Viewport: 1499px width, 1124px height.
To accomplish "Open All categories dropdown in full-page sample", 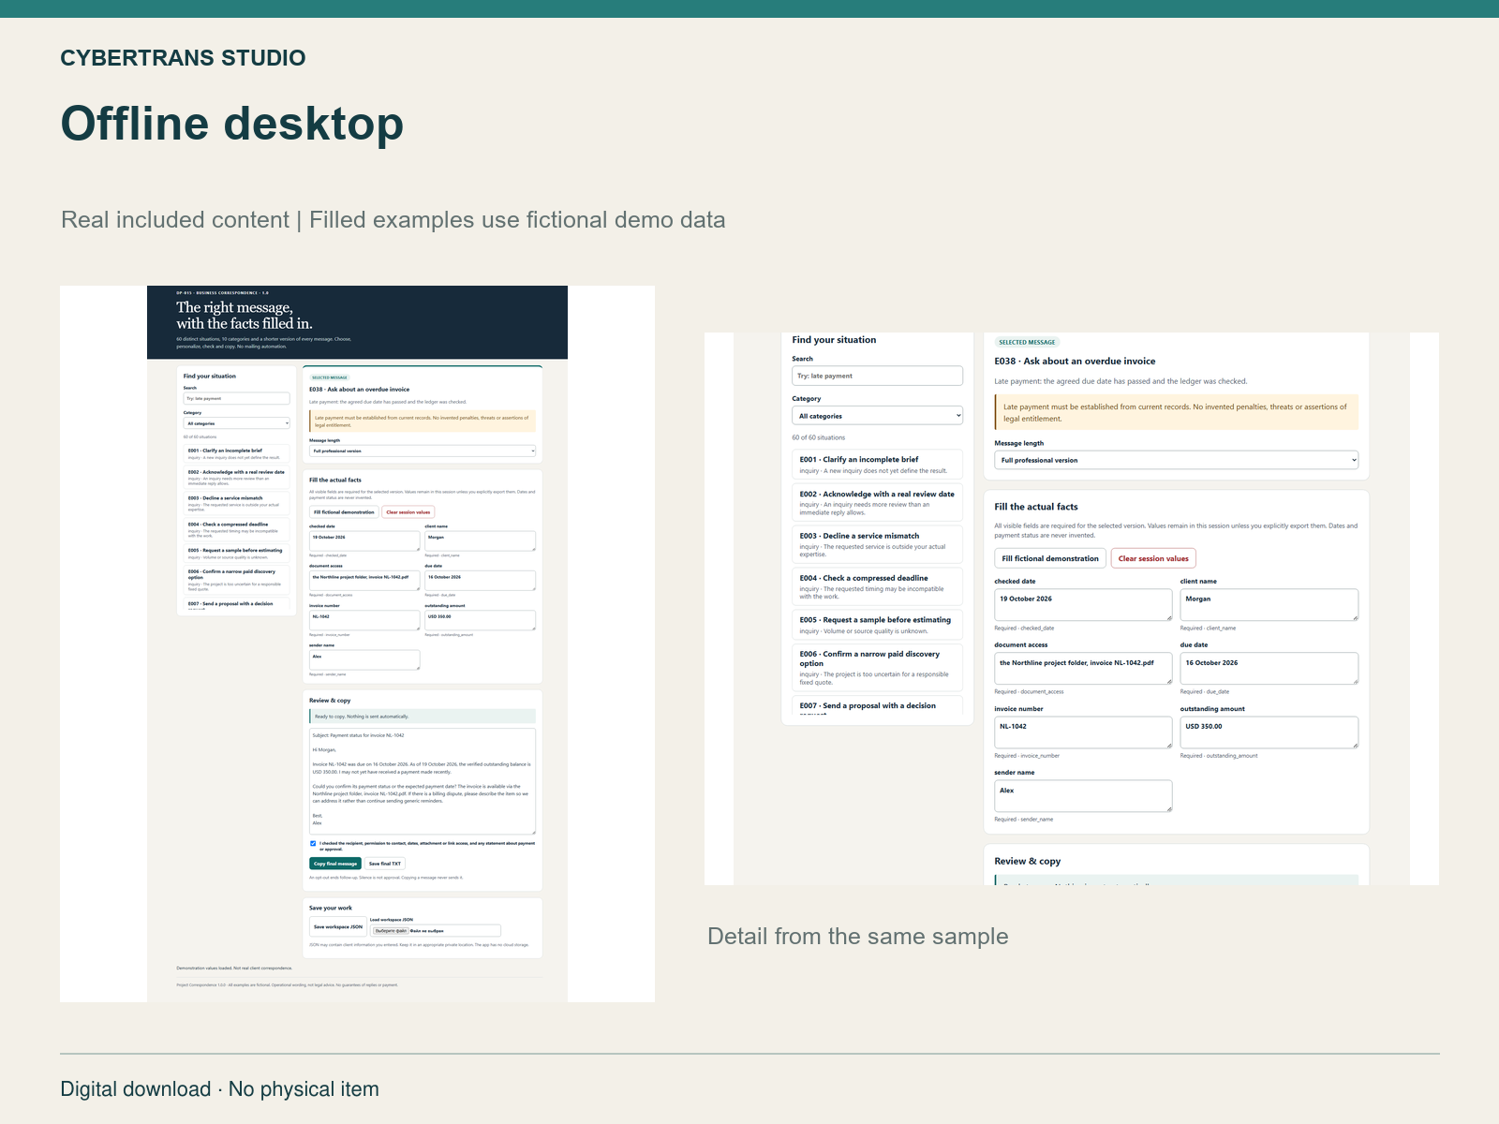I will (x=237, y=423).
